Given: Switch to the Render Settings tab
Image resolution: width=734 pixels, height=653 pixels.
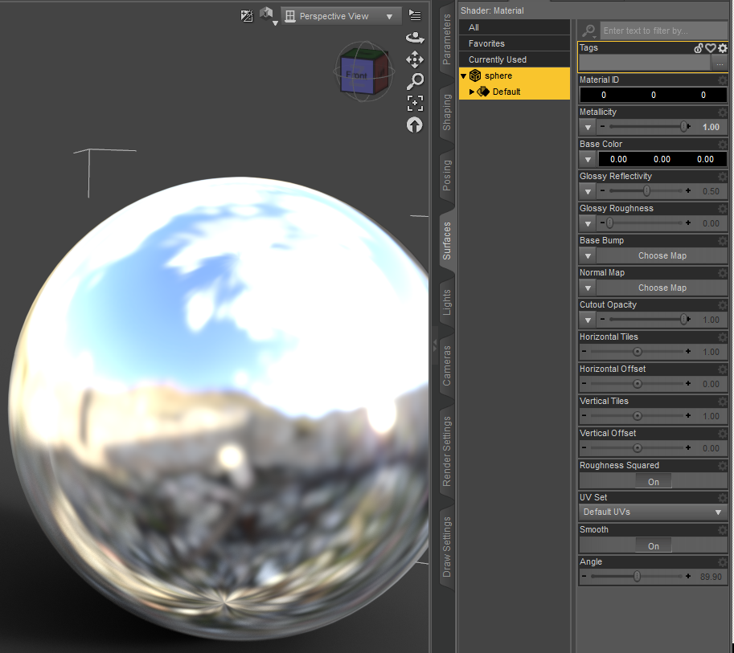Looking at the screenshot, I should point(447,451).
